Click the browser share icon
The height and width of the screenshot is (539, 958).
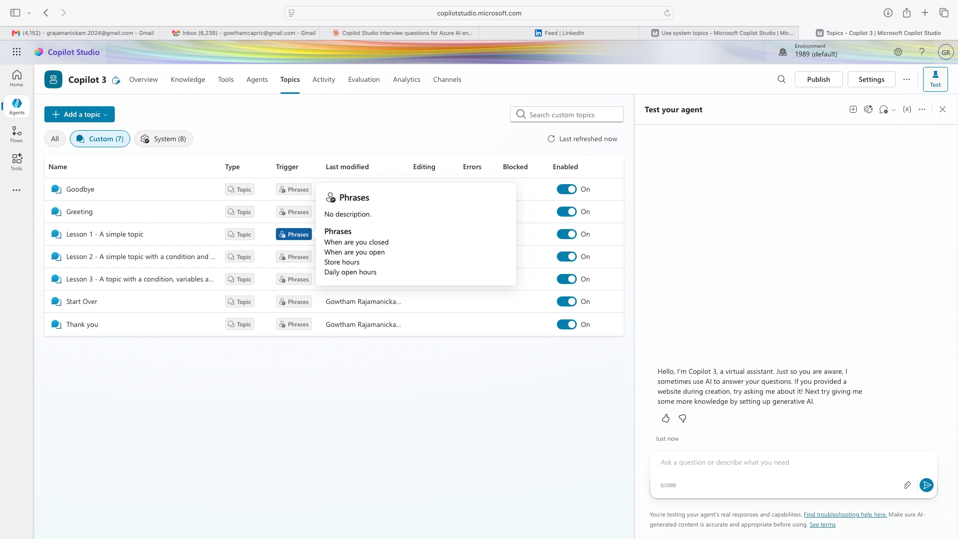[907, 13]
